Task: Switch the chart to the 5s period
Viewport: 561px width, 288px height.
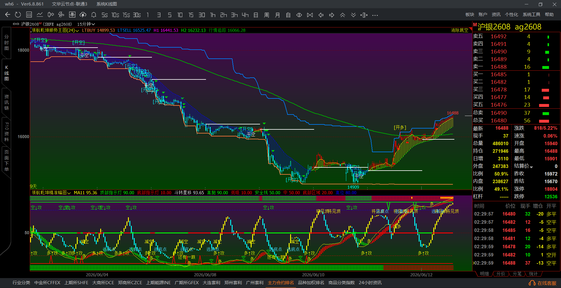Action: pos(105,15)
